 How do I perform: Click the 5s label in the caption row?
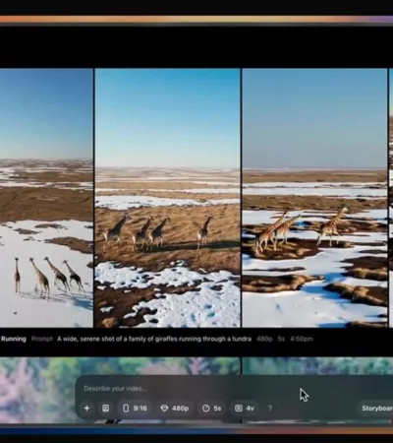[281, 339]
